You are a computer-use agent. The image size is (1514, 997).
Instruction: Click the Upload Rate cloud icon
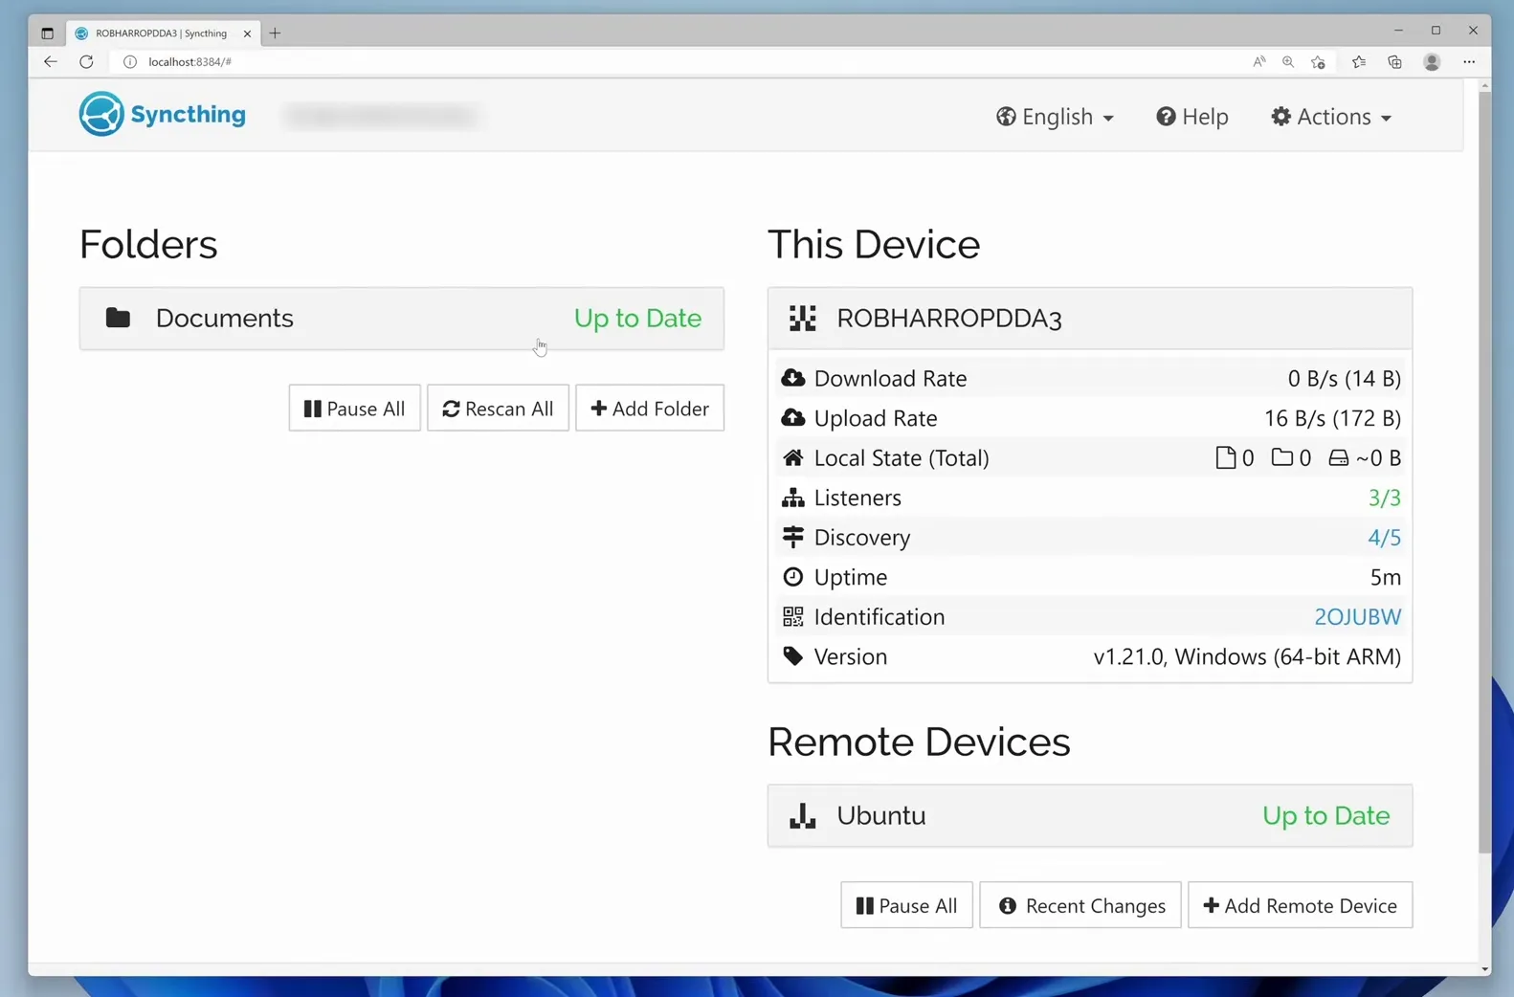[x=792, y=418]
